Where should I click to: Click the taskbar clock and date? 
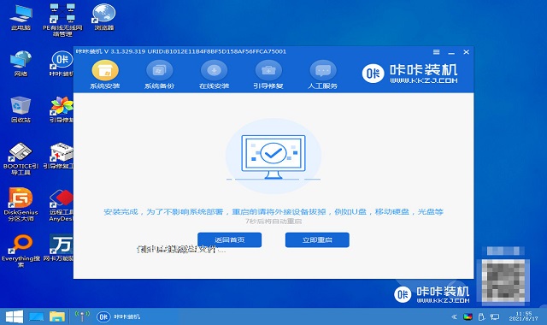[523, 316]
